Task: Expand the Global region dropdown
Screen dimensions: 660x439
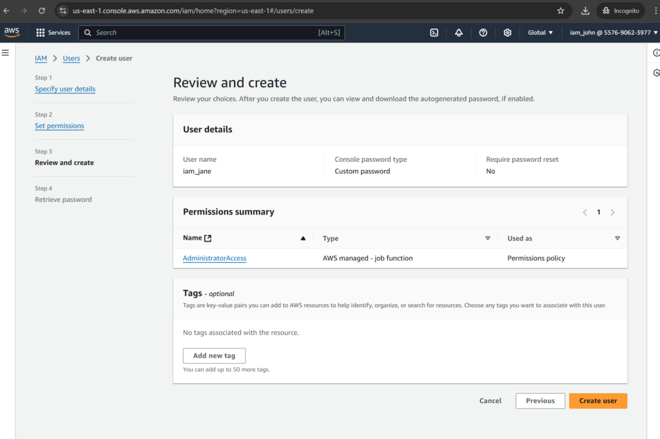Action: pyautogui.click(x=540, y=32)
